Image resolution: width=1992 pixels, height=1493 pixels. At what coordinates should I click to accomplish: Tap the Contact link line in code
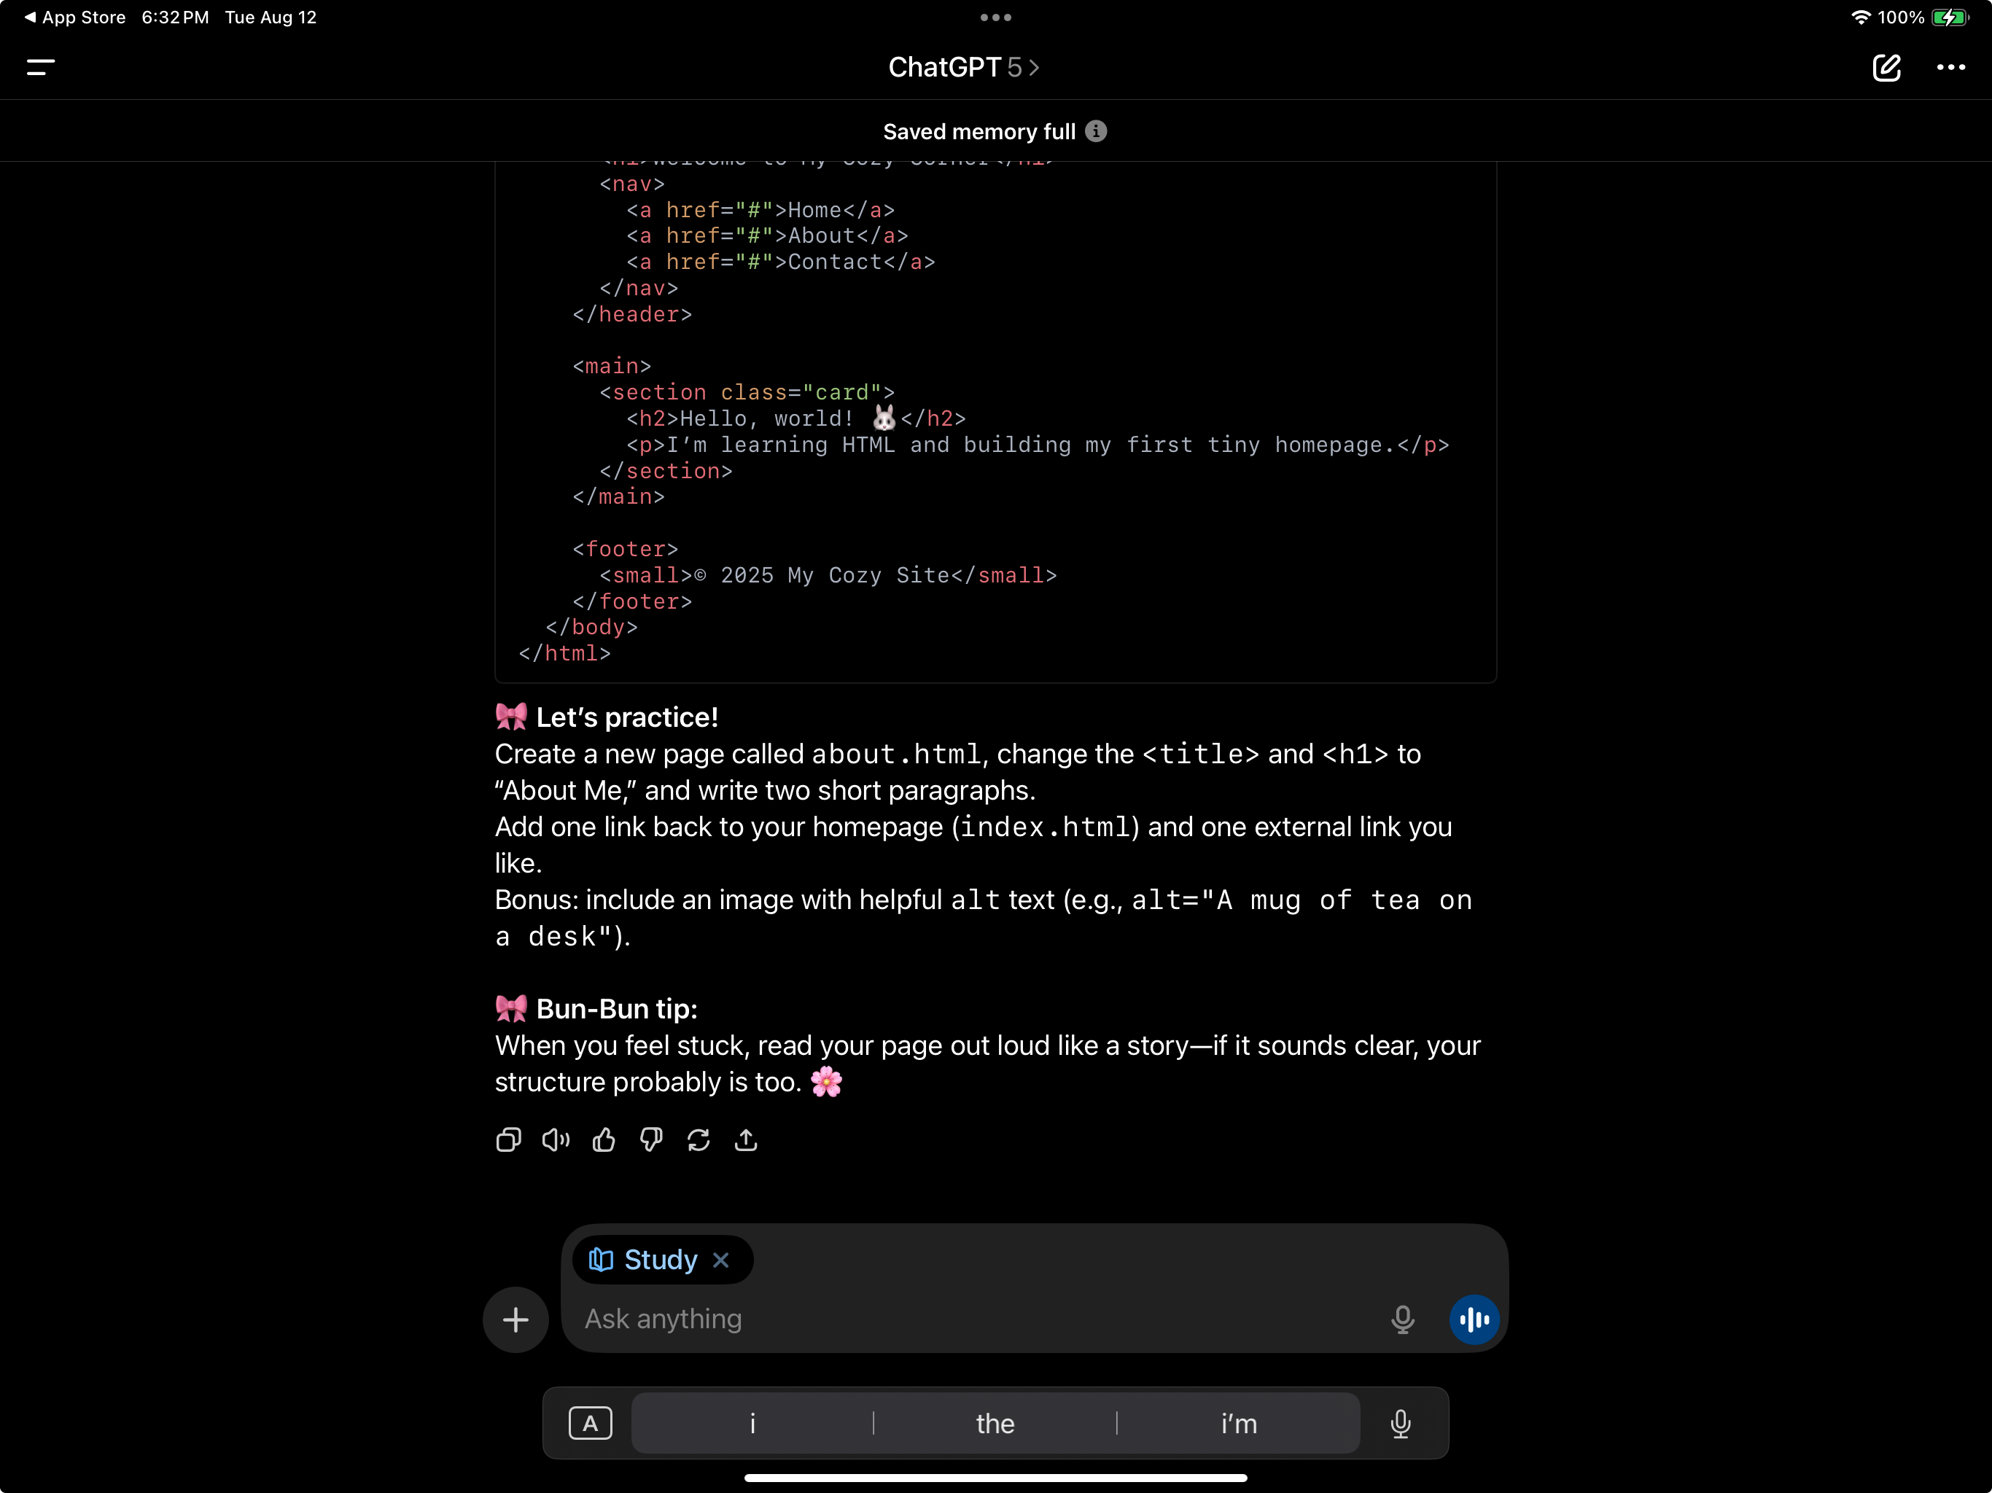click(x=781, y=261)
